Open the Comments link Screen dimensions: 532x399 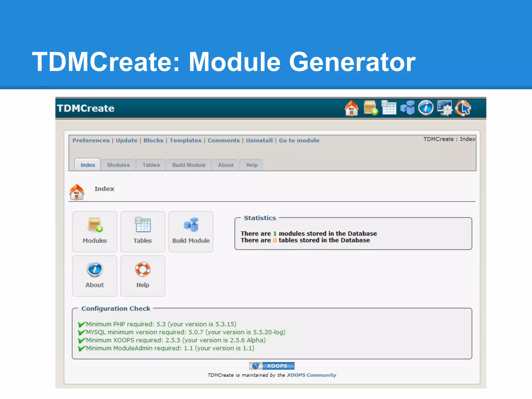pyautogui.click(x=224, y=140)
